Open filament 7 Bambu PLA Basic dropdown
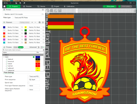The height and width of the screenshot is (104, 139). pyautogui.click(x=13, y=36)
